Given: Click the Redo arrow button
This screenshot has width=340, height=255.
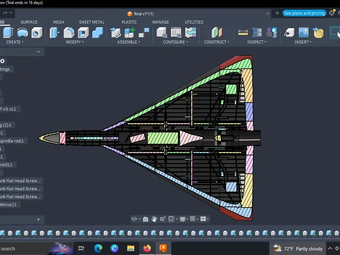Looking at the screenshot, I should pyautogui.click(x=5, y=13).
